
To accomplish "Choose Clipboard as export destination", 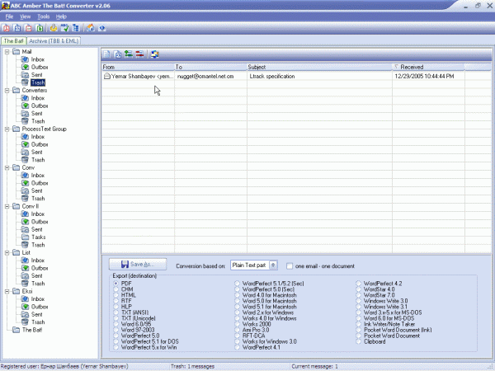I will [x=358, y=341].
